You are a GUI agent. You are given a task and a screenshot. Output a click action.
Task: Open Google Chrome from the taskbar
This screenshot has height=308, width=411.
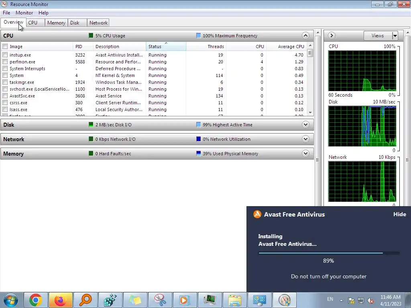tap(36, 300)
